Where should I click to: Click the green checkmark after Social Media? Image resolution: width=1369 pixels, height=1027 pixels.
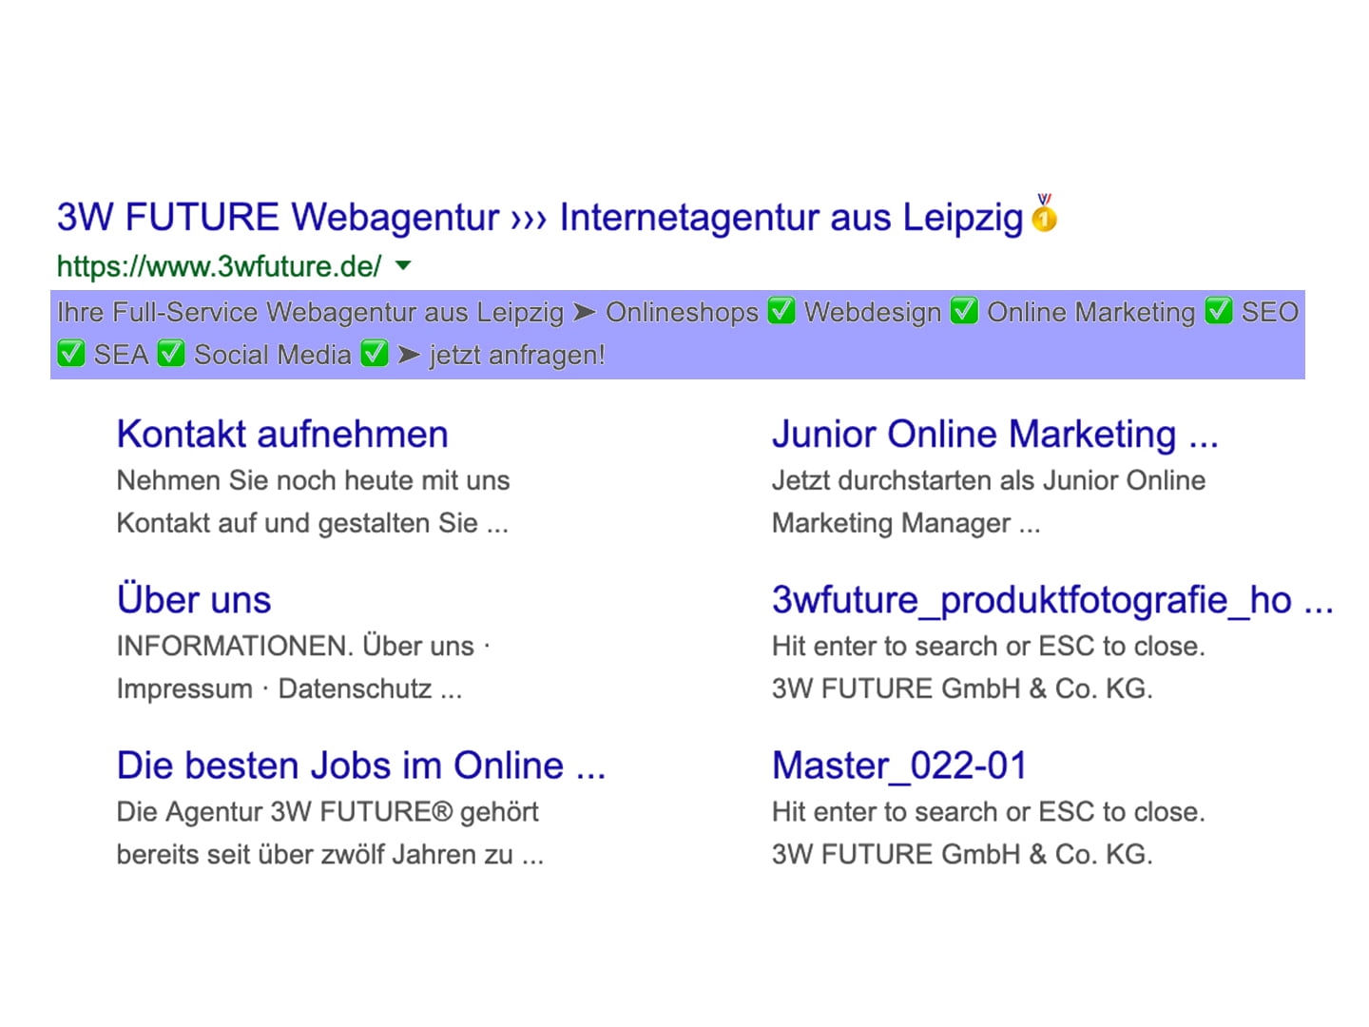pos(375,354)
